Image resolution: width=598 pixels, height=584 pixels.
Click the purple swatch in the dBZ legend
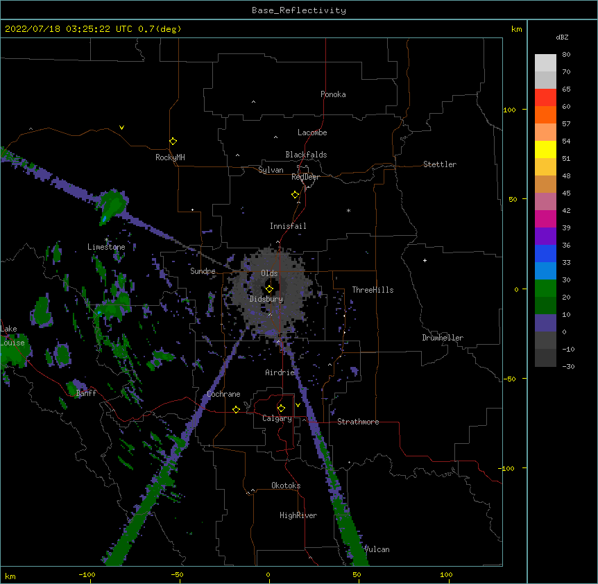click(545, 237)
